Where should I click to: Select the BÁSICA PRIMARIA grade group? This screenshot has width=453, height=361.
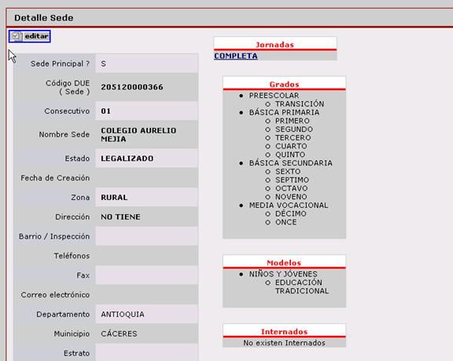[284, 112]
